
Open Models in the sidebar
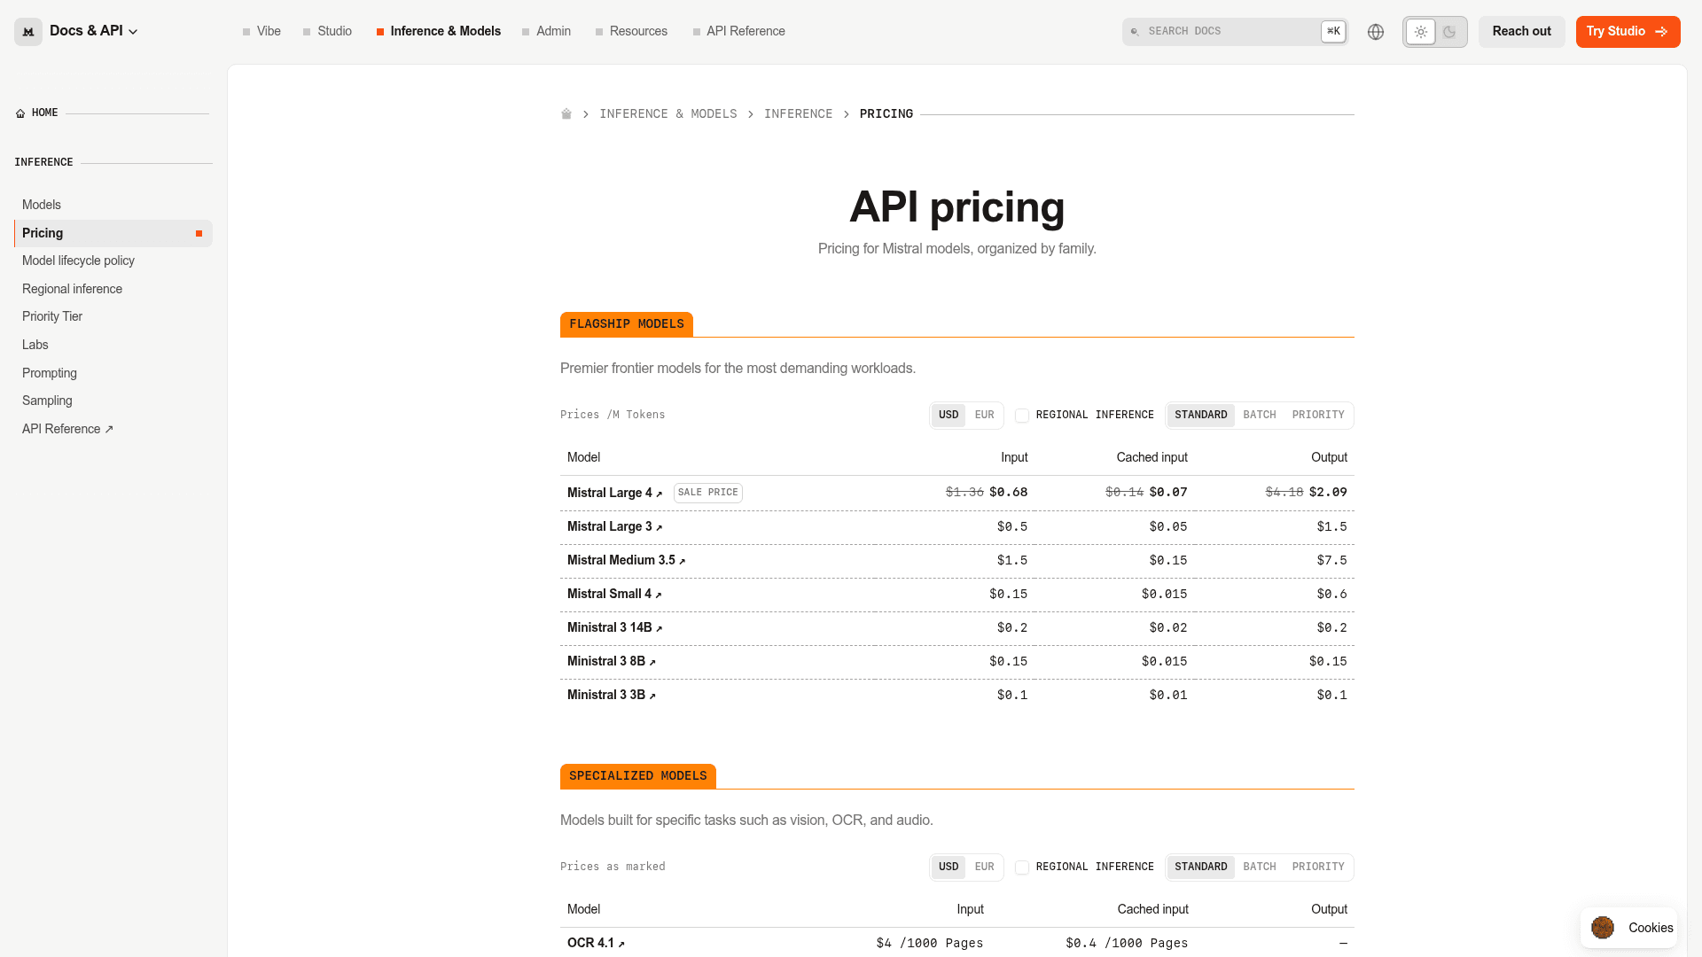pyautogui.click(x=113, y=205)
